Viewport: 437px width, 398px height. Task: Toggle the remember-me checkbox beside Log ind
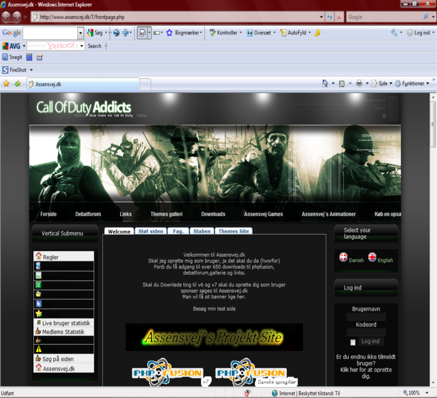tap(353, 342)
